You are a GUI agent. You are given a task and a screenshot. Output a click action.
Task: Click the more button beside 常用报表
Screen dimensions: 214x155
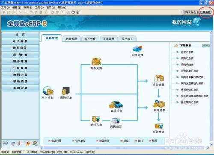click(206, 46)
